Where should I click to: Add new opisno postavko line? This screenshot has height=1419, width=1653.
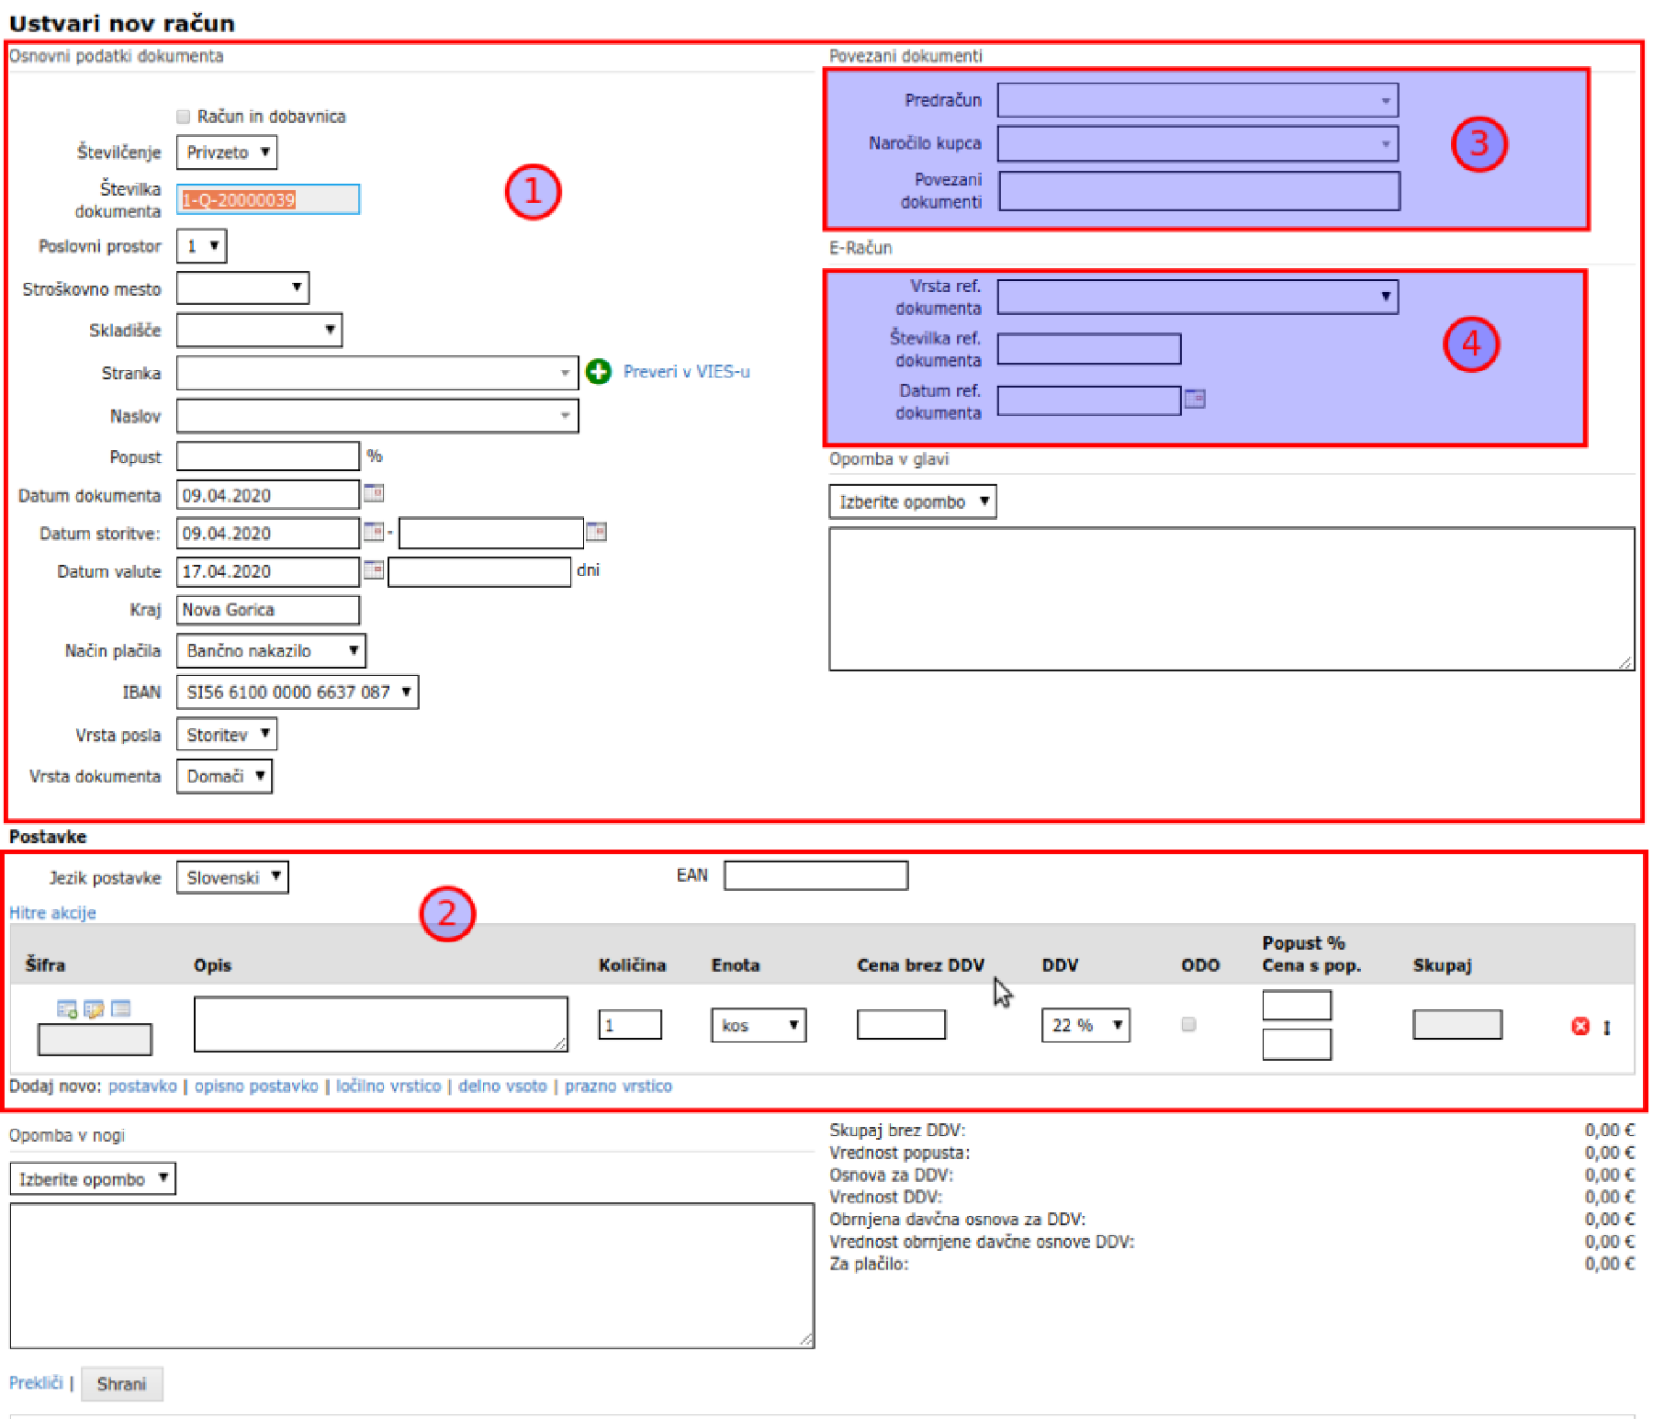pos(256,1086)
